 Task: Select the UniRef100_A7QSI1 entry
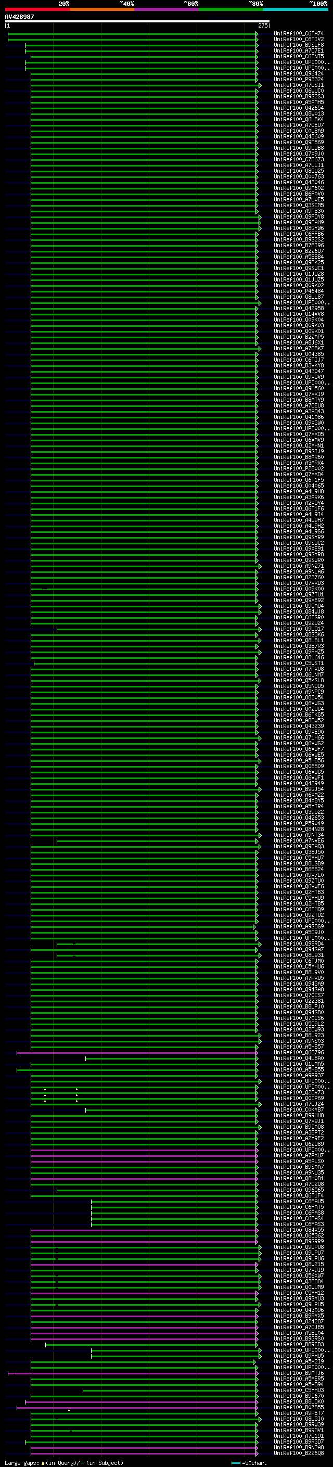coord(299,85)
